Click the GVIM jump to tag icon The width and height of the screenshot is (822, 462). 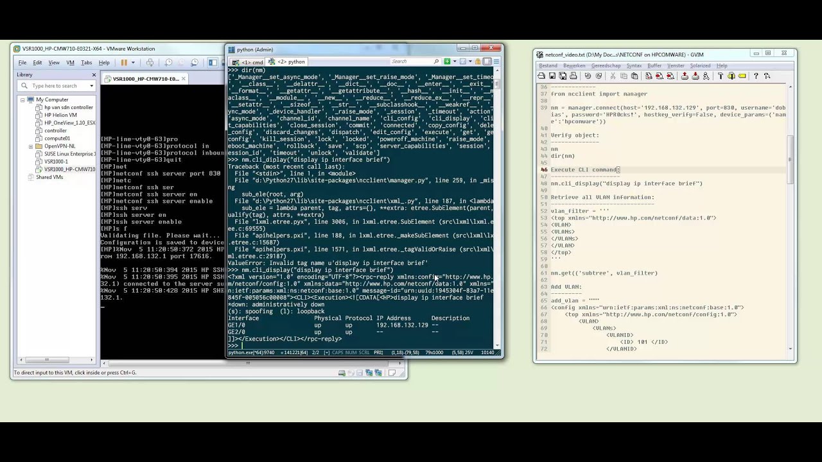[742, 76]
